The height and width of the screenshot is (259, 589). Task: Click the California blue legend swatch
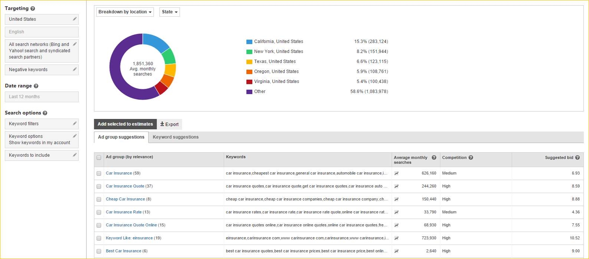[249, 42]
